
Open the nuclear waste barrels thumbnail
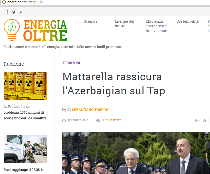(x=25, y=86)
